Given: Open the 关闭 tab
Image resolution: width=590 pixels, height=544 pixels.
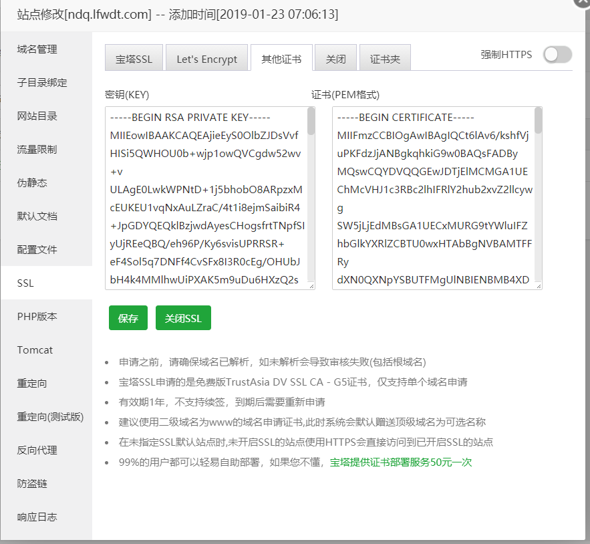Looking at the screenshot, I should [335, 59].
